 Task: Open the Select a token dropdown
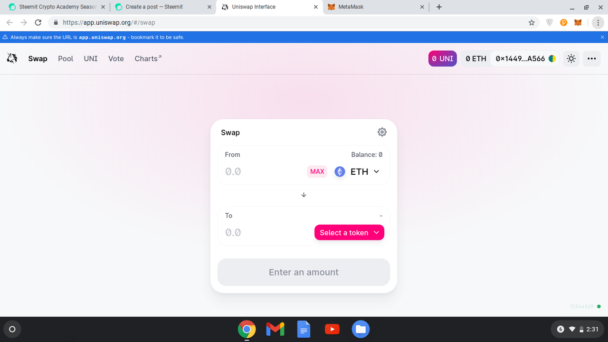349,232
